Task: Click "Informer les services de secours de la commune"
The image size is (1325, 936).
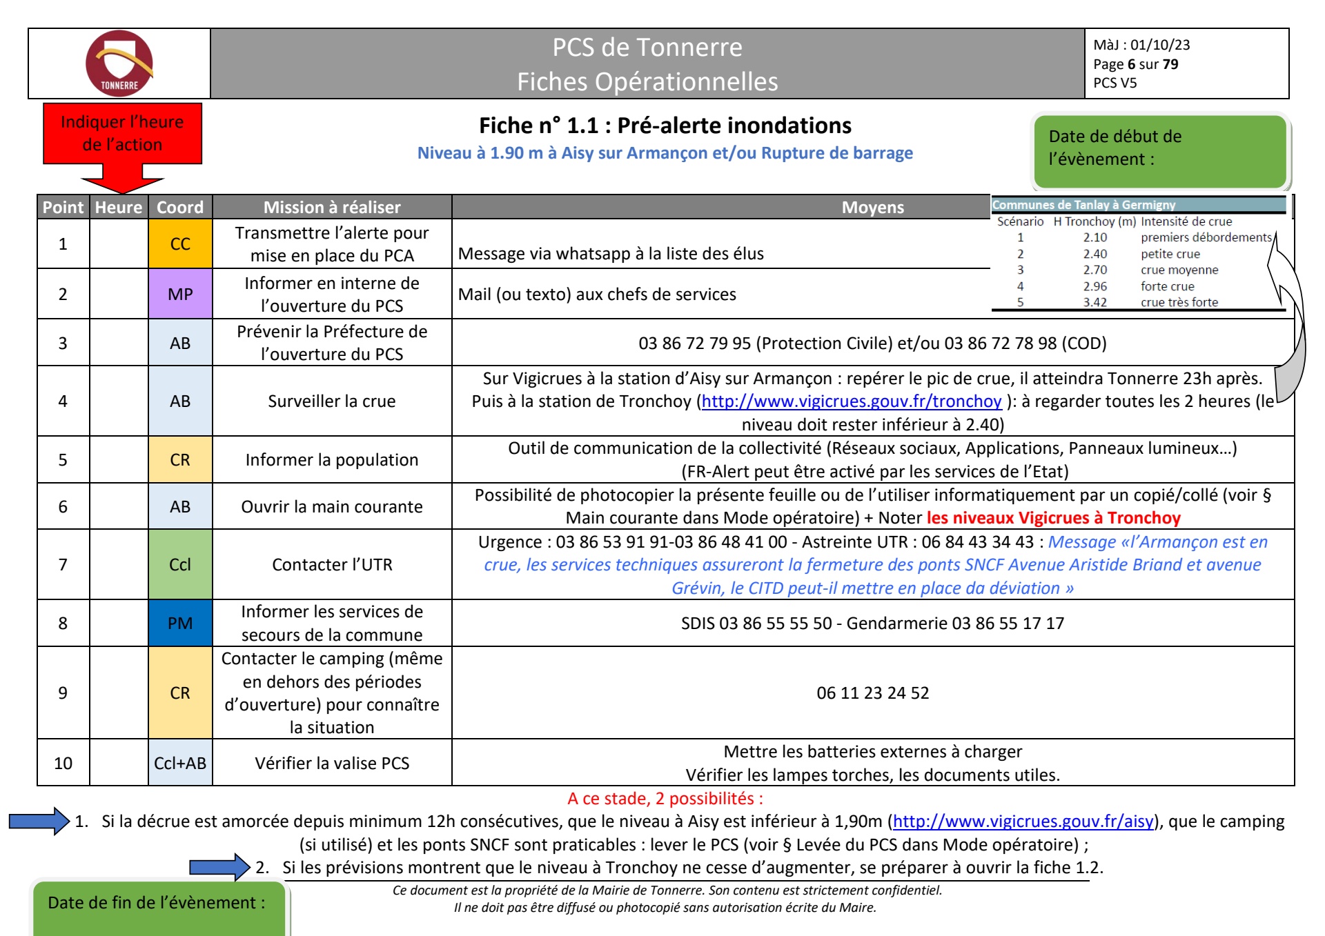Action: pos(332,624)
